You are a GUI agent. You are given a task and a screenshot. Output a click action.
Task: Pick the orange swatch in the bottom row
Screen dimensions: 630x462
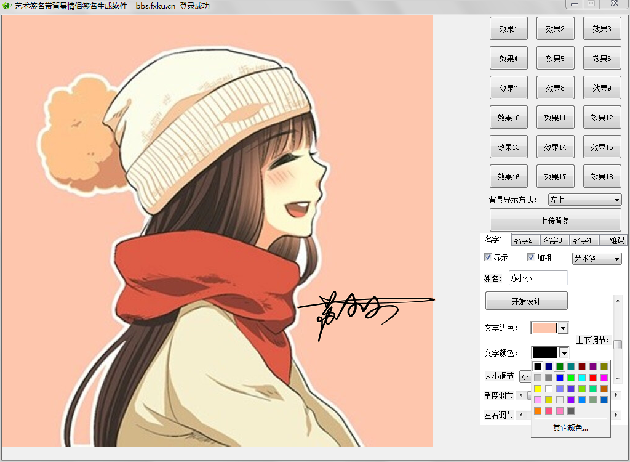tap(538, 411)
